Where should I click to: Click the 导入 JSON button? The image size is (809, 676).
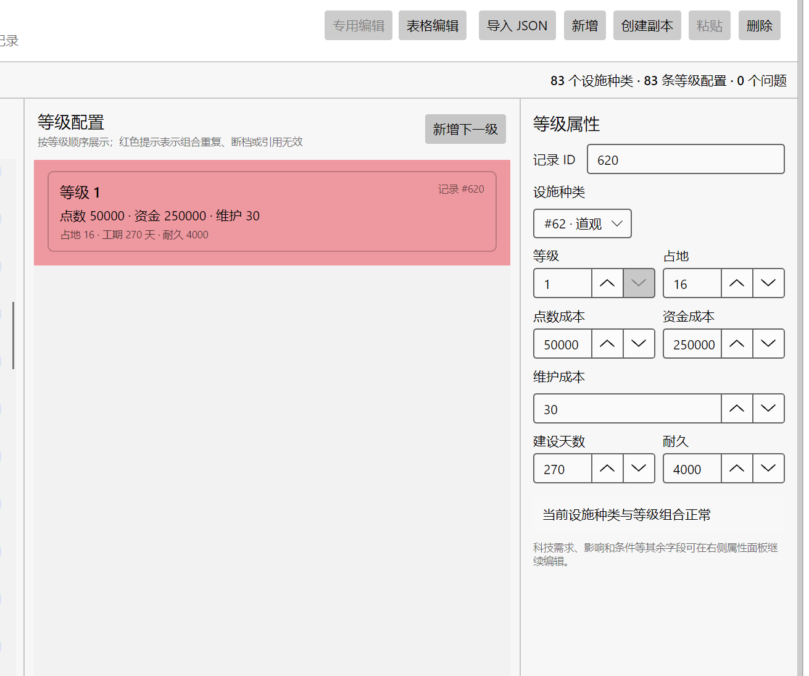pos(517,25)
